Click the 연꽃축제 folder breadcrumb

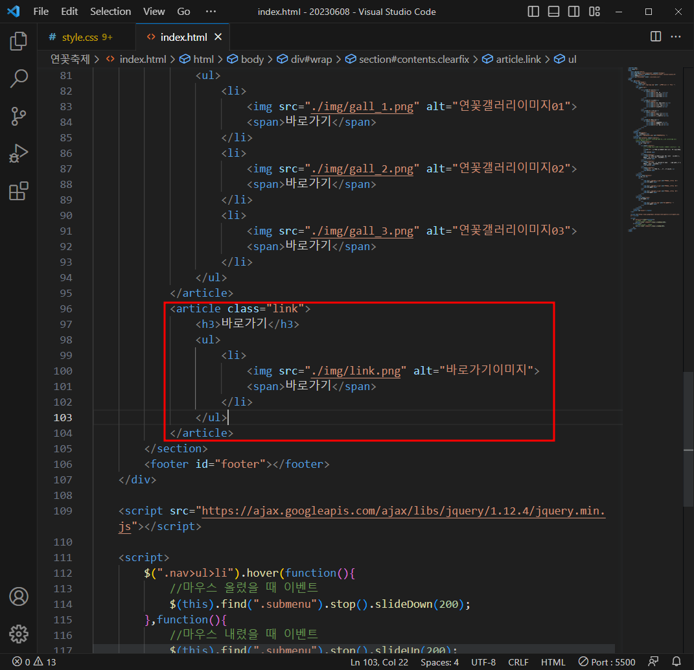coord(71,60)
